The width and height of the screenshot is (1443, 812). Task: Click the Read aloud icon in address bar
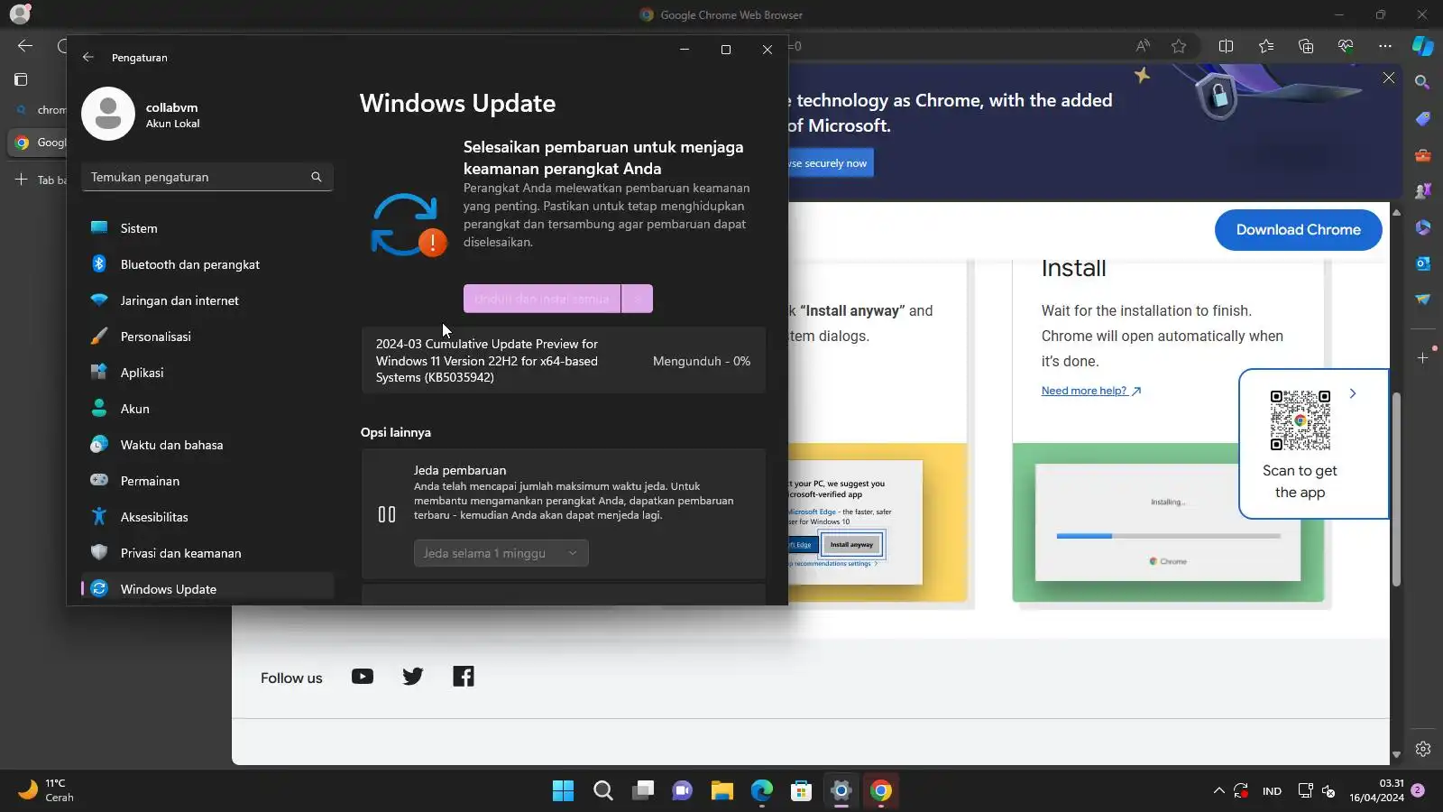pyautogui.click(x=1143, y=46)
